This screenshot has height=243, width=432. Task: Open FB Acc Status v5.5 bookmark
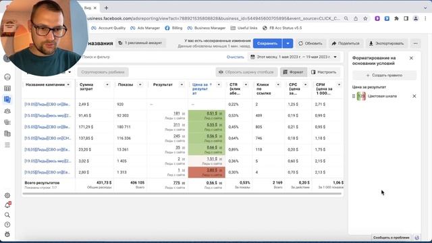pyautogui.click(x=282, y=28)
